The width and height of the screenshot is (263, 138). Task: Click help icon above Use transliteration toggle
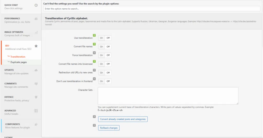94,35
